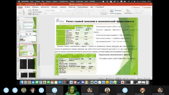This screenshot has height=95, width=169.
Task: Open the Рисование ribbon tab
Action: 35,7
